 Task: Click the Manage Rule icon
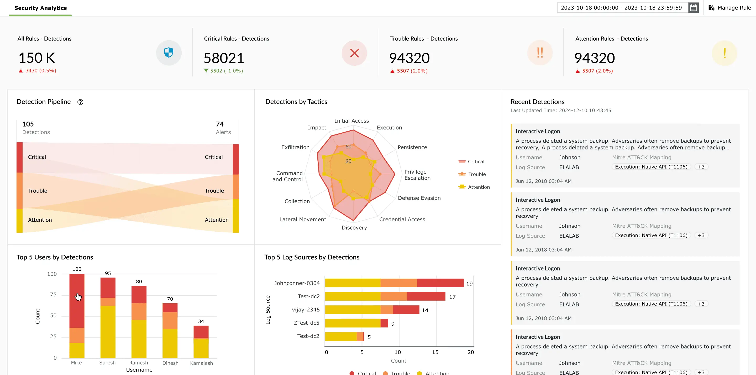[711, 8]
